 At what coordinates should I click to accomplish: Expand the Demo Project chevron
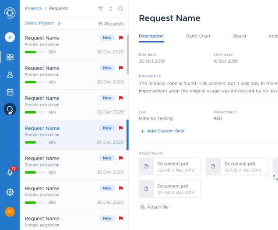[x=59, y=24]
